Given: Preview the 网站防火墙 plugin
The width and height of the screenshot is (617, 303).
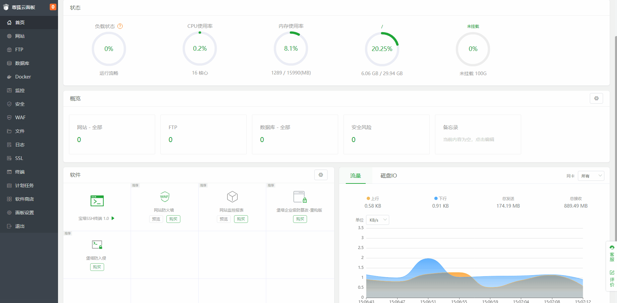Looking at the screenshot, I should 156,219.
